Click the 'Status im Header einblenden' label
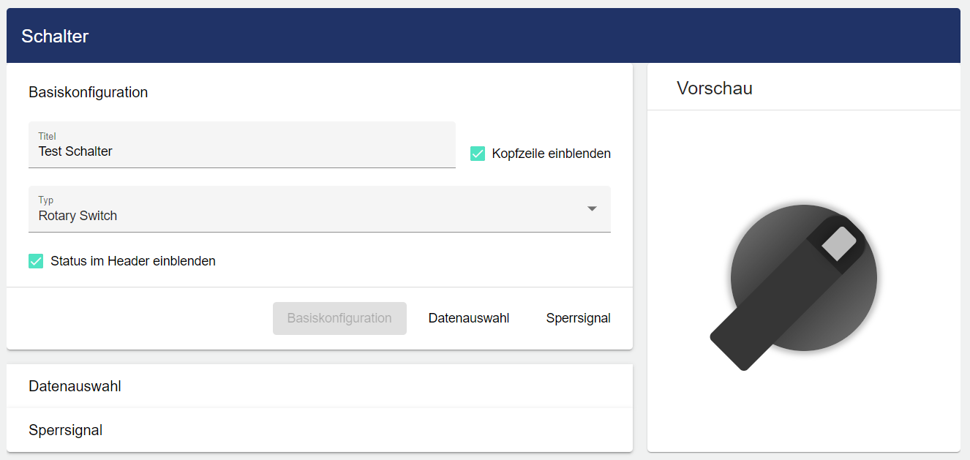The height and width of the screenshot is (460, 970). (x=132, y=261)
